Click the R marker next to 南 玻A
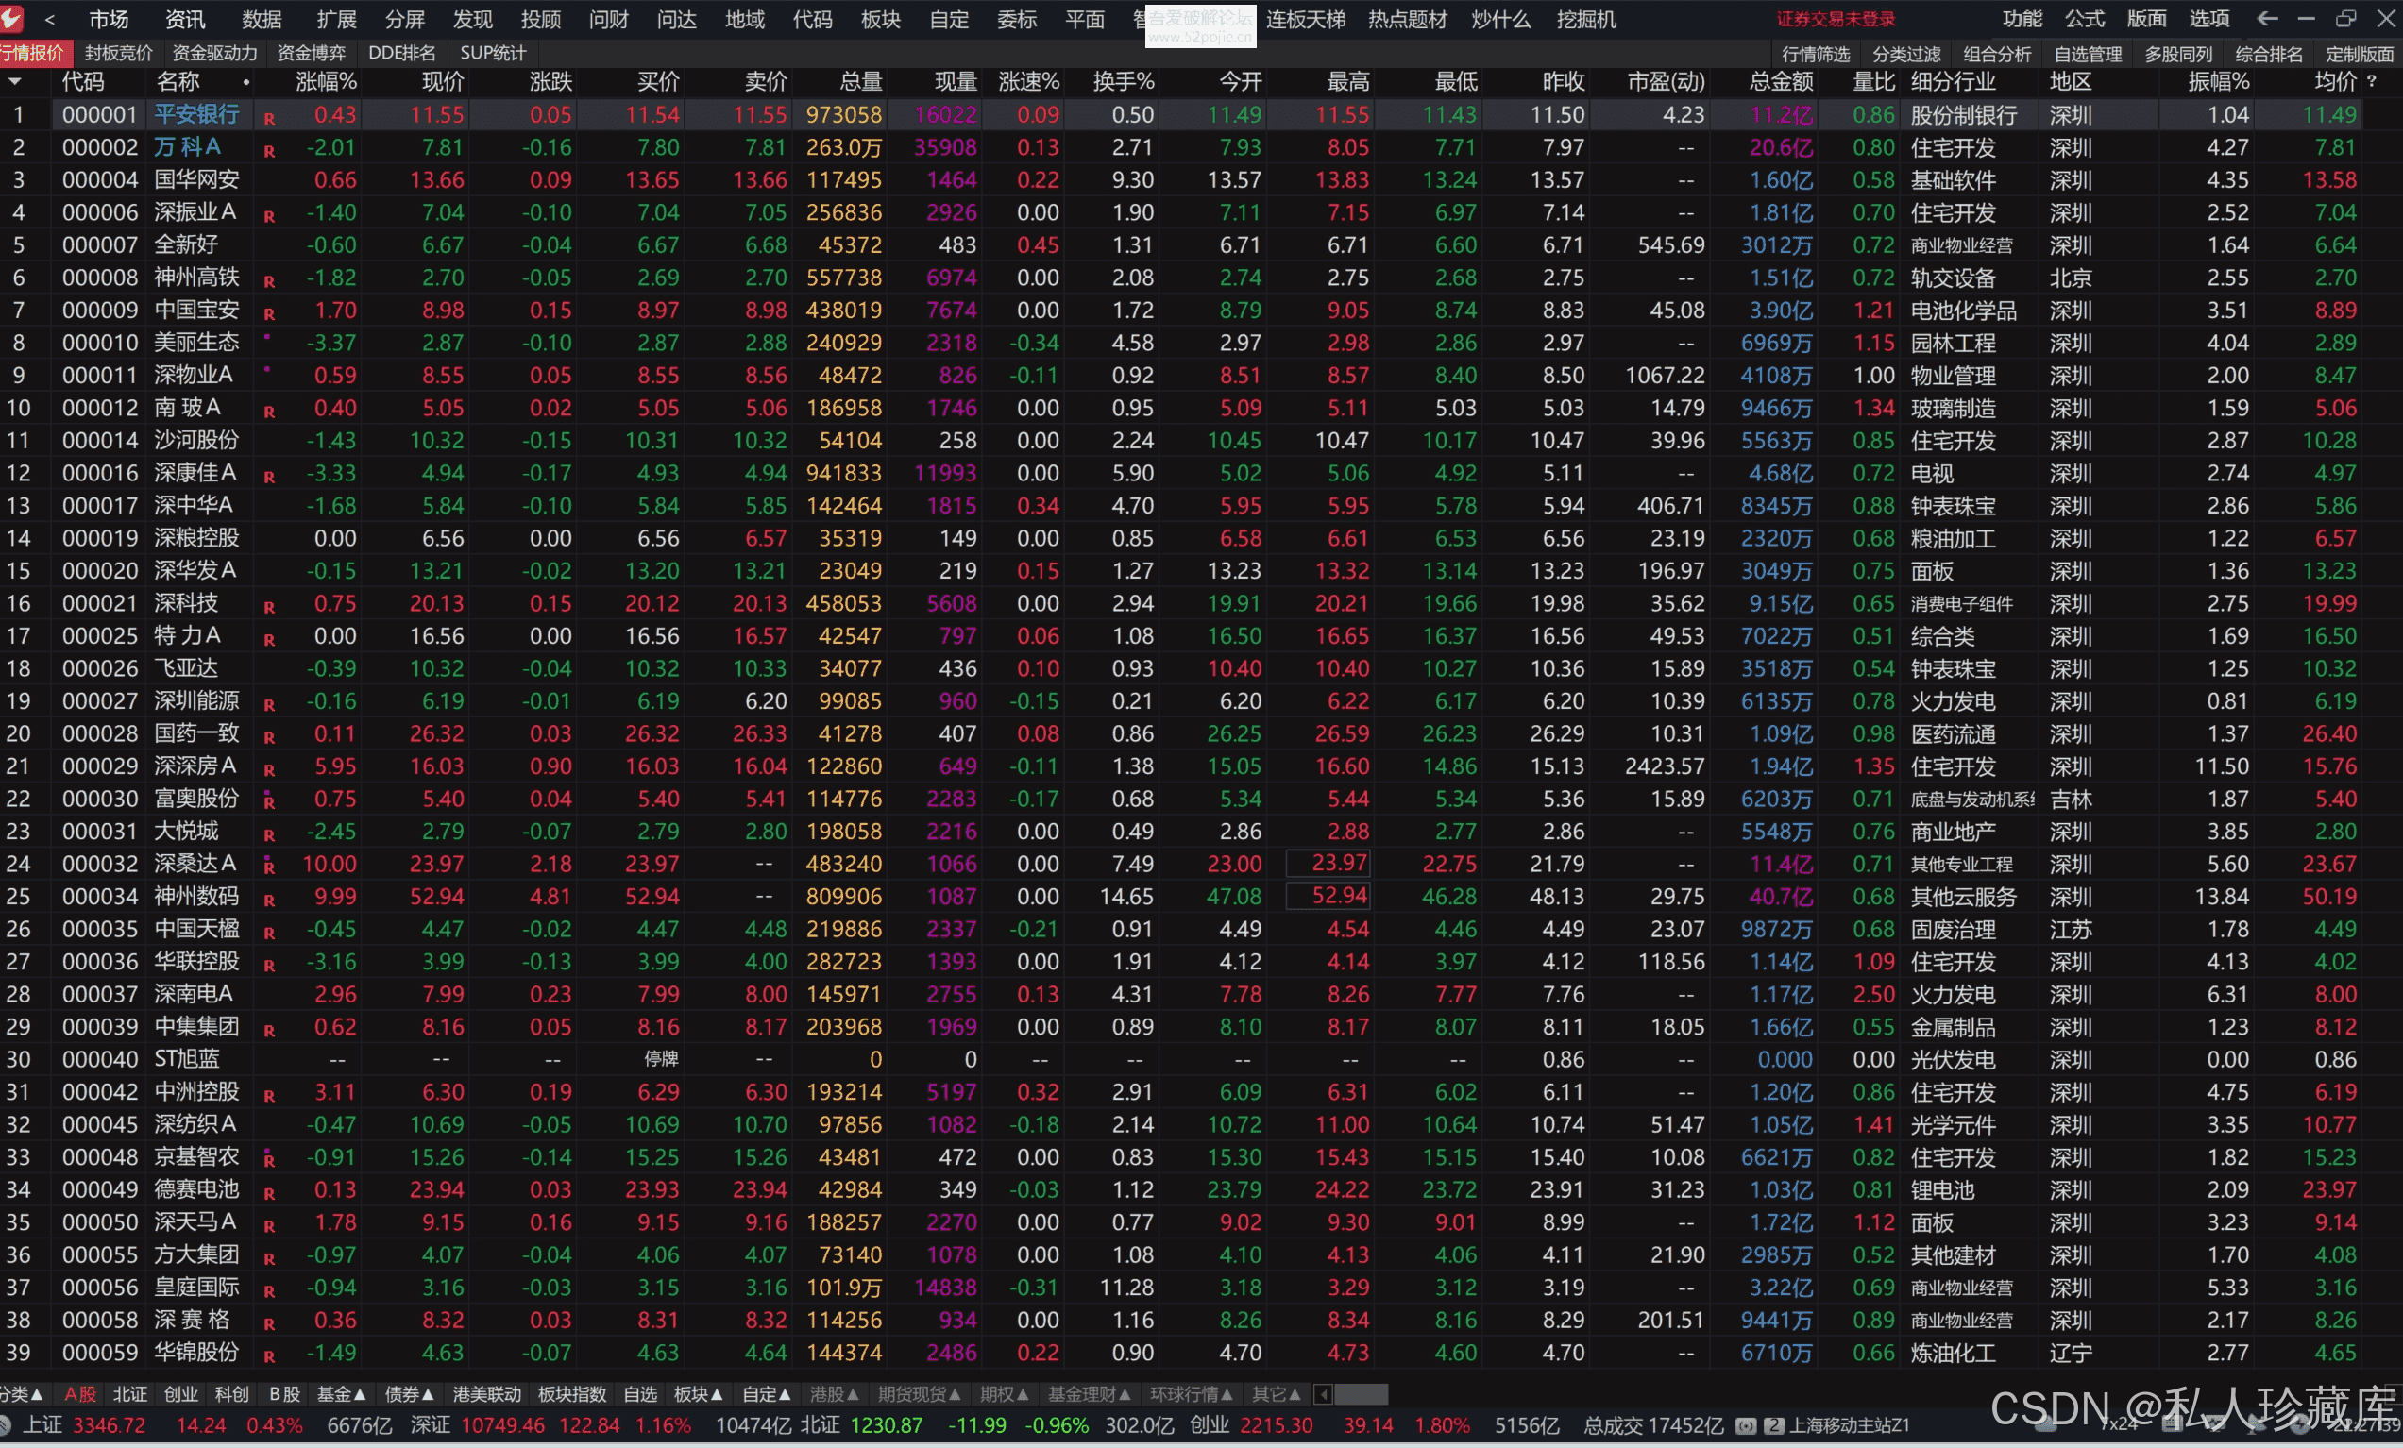2403x1448 pixels. tap(269, 412)
